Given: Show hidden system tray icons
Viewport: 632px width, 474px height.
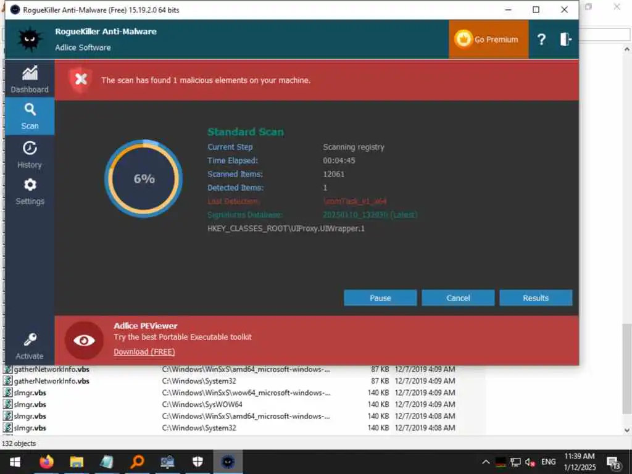Looking at the screenshot, I should click(486, 462).
